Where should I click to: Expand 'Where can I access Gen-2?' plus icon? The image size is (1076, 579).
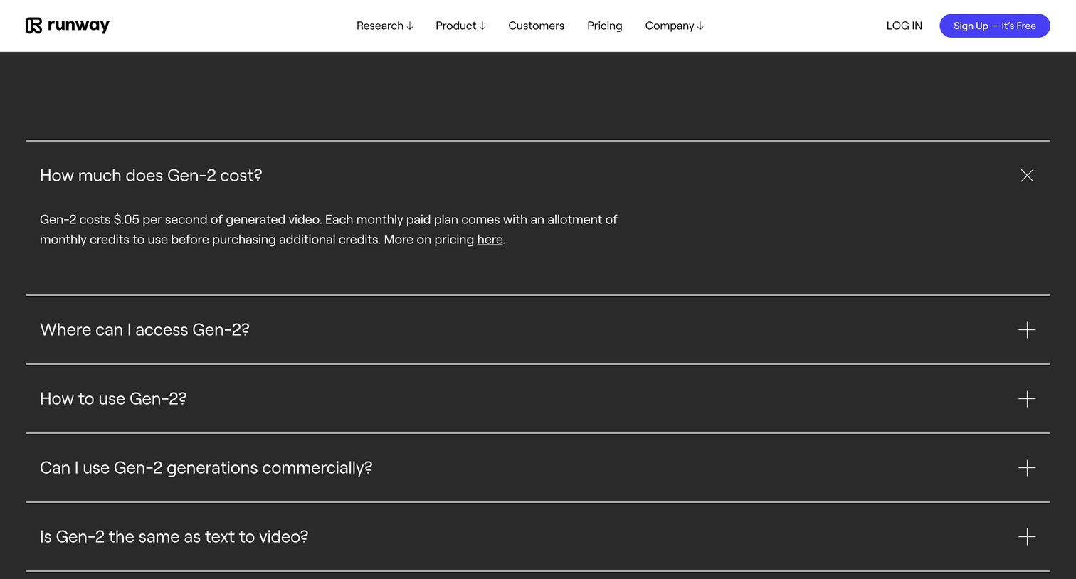click(x=1027, y=330)
